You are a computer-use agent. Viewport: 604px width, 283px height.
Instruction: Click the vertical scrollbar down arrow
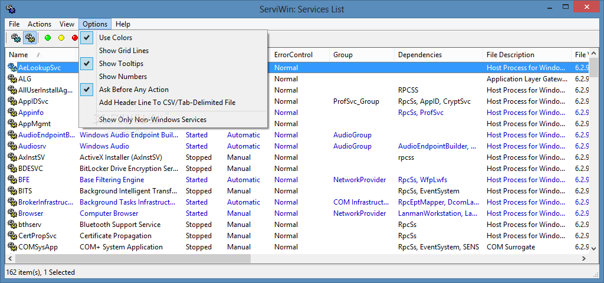tap(594, 248)
